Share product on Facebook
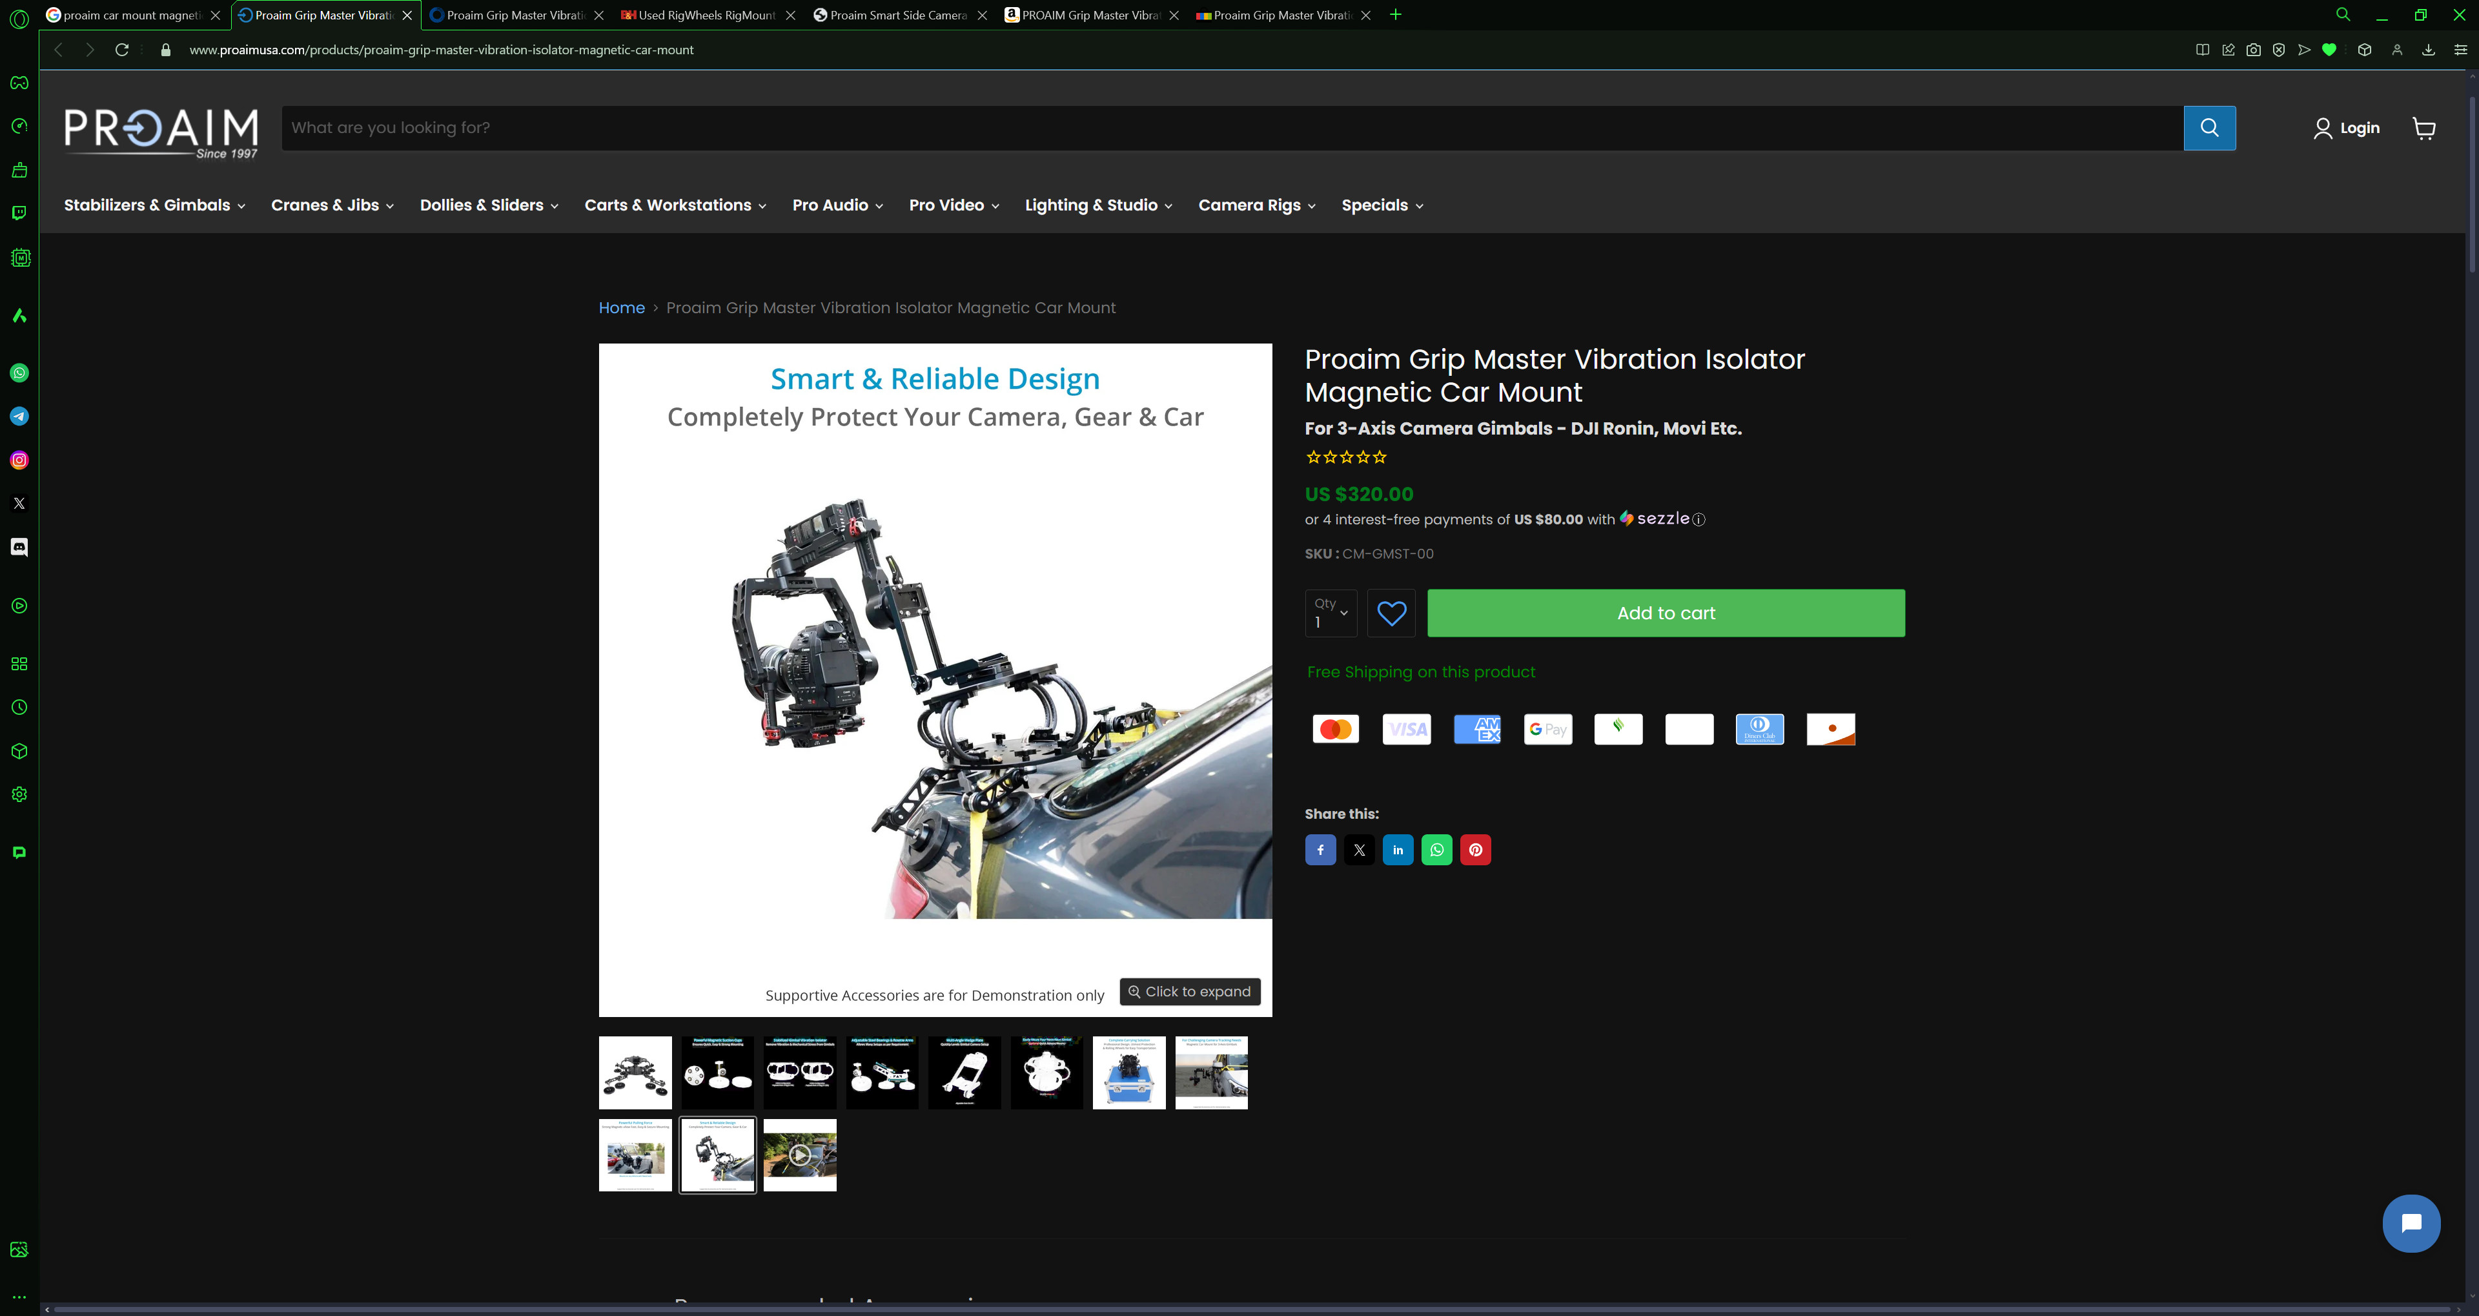Image resolution: width=2479 pixels, height=1316 pixels. tap(1320, 850)
